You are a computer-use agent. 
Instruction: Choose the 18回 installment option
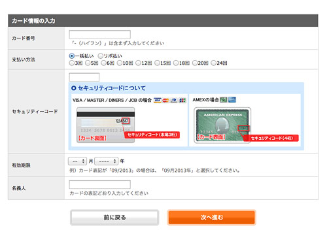pos(176,63)
